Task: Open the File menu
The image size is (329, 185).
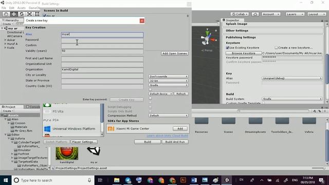Action: click(x=4, y=8)
